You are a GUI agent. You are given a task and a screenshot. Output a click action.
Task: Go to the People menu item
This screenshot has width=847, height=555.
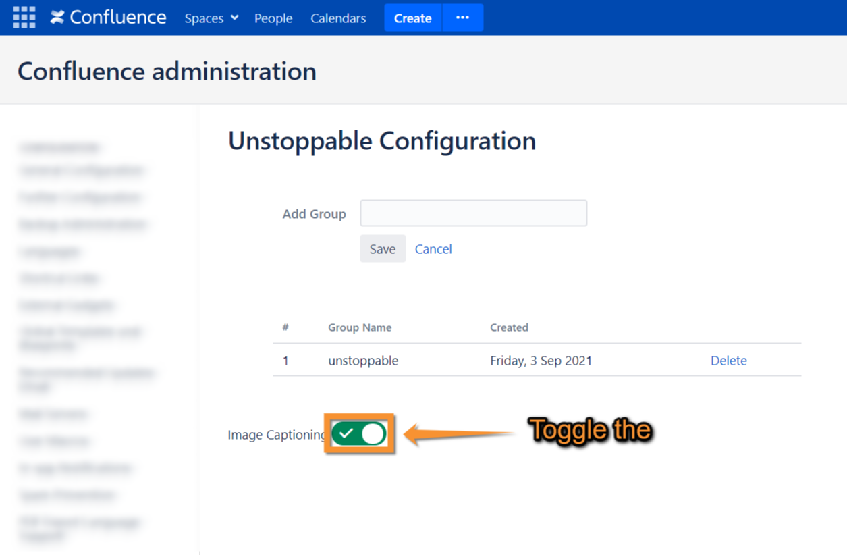pos(273,18)
